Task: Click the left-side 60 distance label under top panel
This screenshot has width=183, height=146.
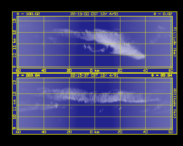Action: (x=18, y=70)
